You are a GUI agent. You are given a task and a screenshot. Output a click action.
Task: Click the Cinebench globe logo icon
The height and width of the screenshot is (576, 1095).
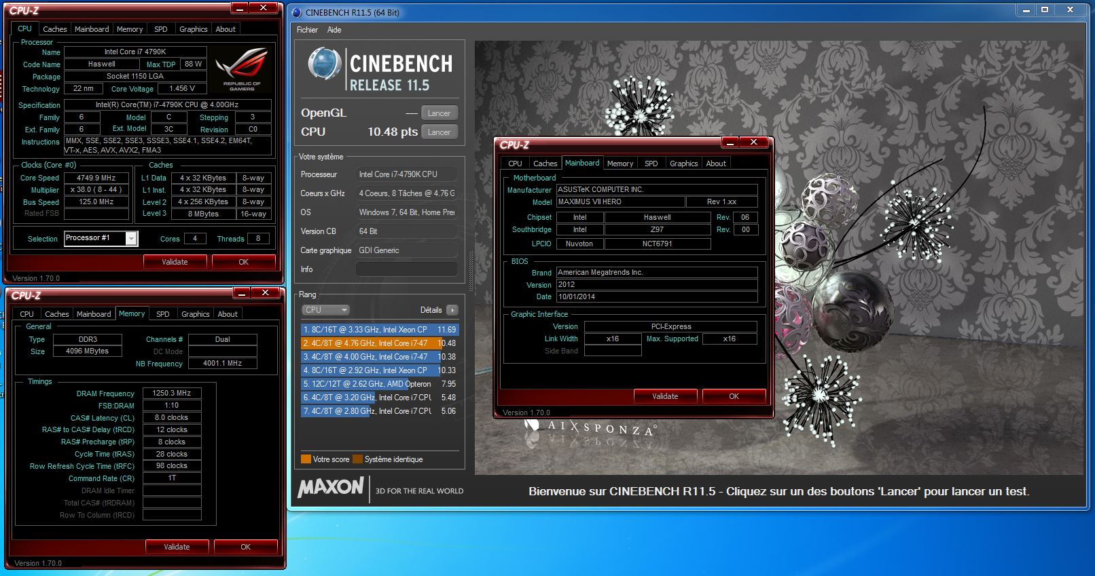point(324,64)
